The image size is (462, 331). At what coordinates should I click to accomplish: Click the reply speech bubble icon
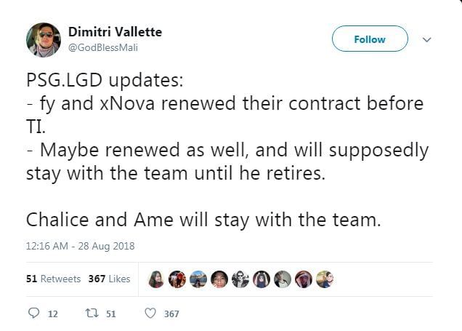click(33, 314)
